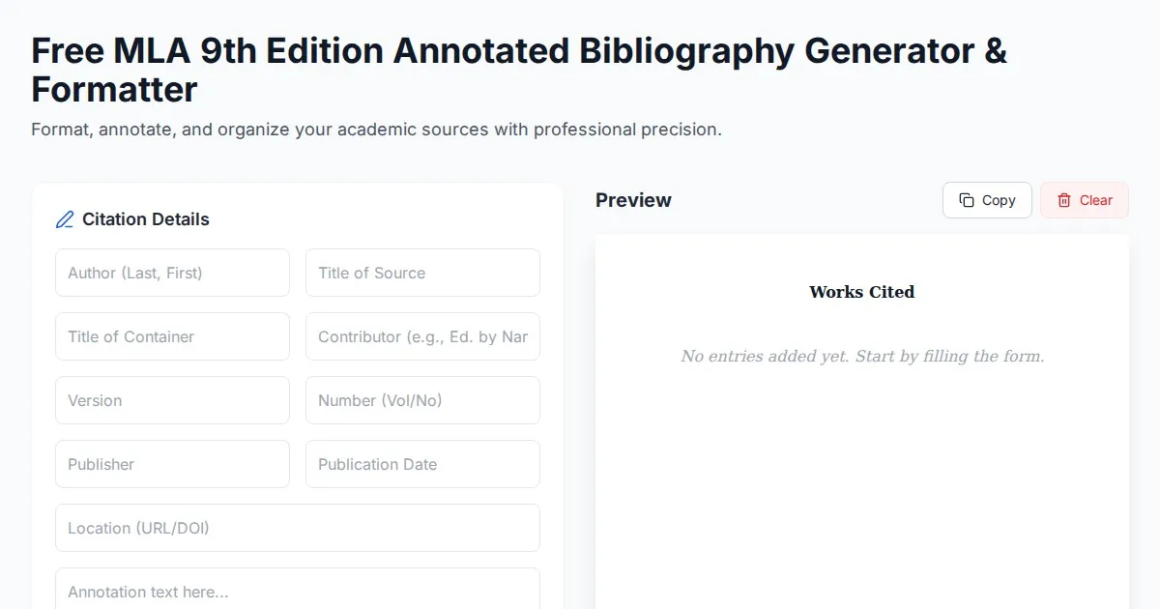Click the pencil icon beside Citation Details
This screenshot has width=1160, height=609.
tap(65, 219)
